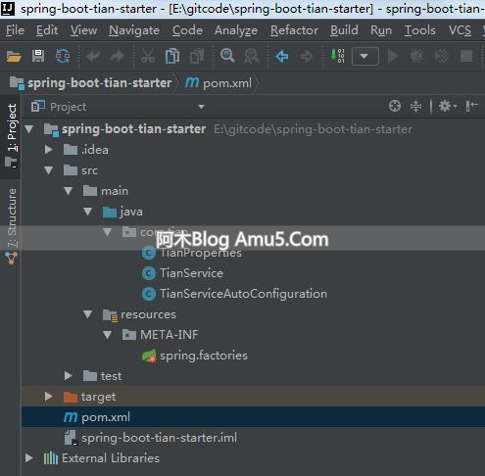Open the Project view type dropdown
485x476 pixels.
(201, 107)
